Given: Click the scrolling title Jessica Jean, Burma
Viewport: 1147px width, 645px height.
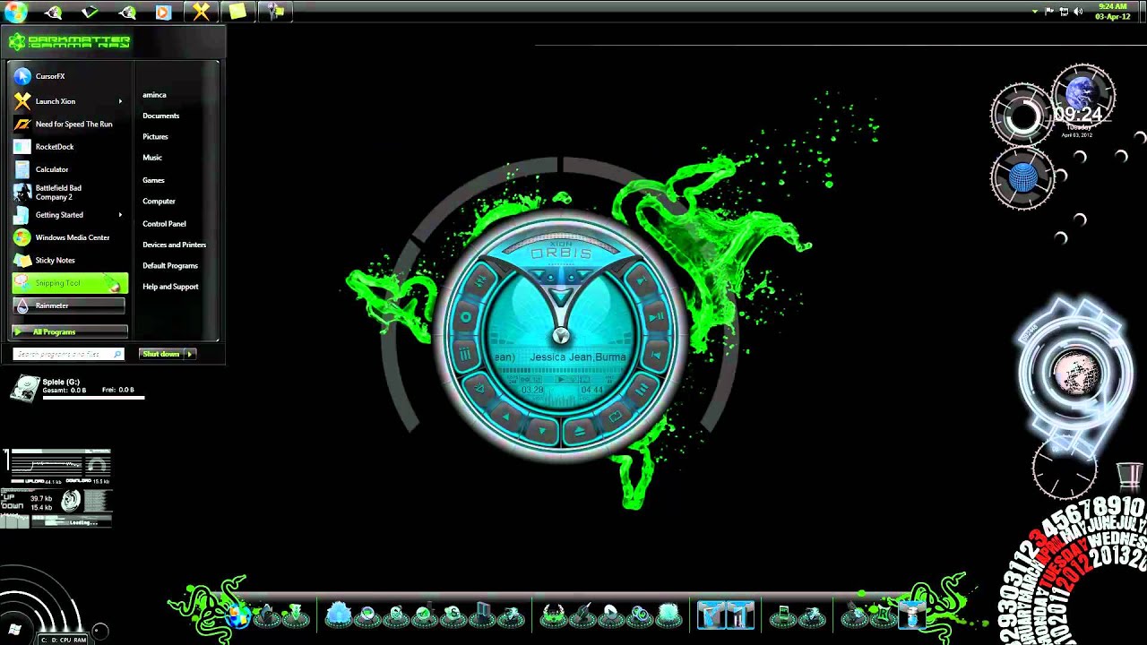Looking at the screenshot, I should coord(578,357).
